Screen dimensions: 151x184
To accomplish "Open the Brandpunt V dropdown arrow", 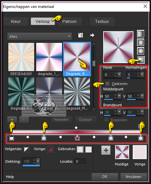I will 142,112.
